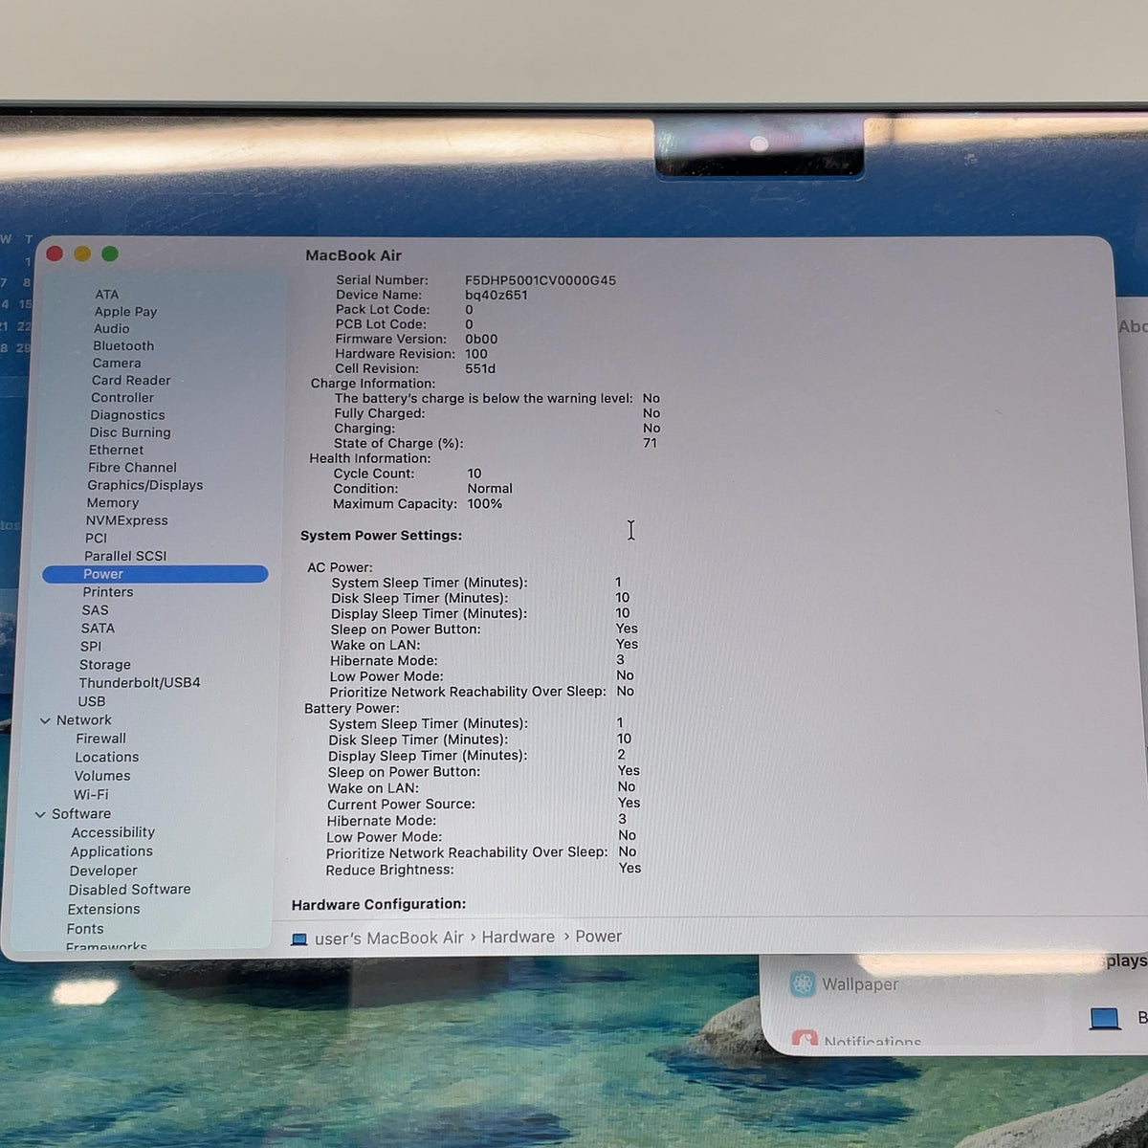This screenshot has width=1148, height=1148.
Task: Select Firewall under Network
Action: (100, 739)
